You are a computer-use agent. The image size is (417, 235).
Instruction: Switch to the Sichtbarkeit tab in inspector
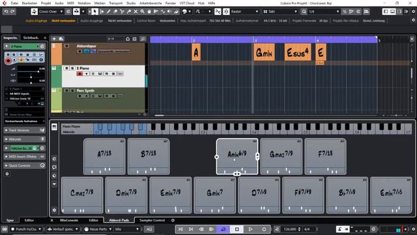coord(31,38)
